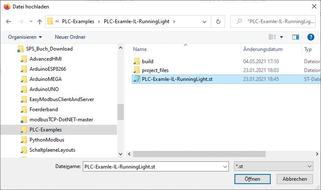Select ArduinoESP8266 folder in the tree
This screenshot has width=321, height=190.
pos(48,69)
